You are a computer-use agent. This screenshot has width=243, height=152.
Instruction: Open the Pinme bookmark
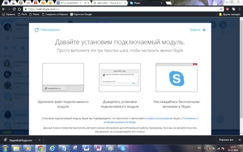[x=34, y=14]
